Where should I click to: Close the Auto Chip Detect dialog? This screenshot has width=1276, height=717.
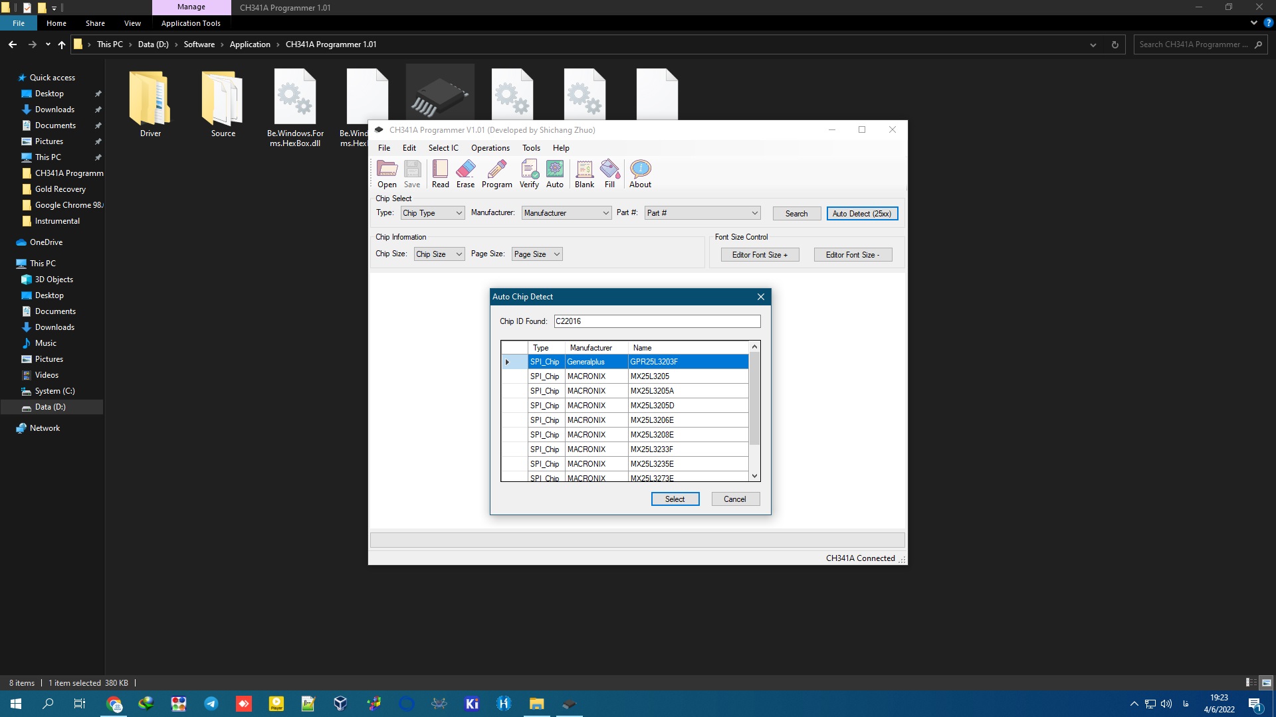click(761, 297)
